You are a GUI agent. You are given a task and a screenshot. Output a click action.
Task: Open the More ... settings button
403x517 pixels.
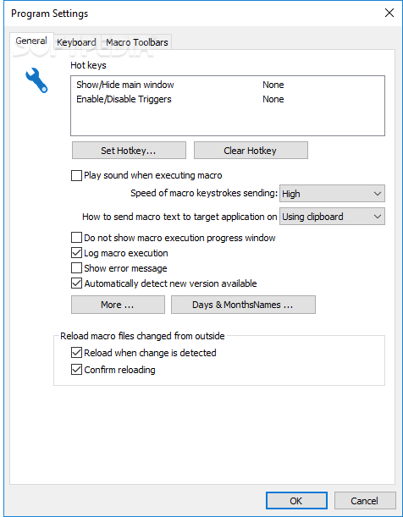pos(118,305)
